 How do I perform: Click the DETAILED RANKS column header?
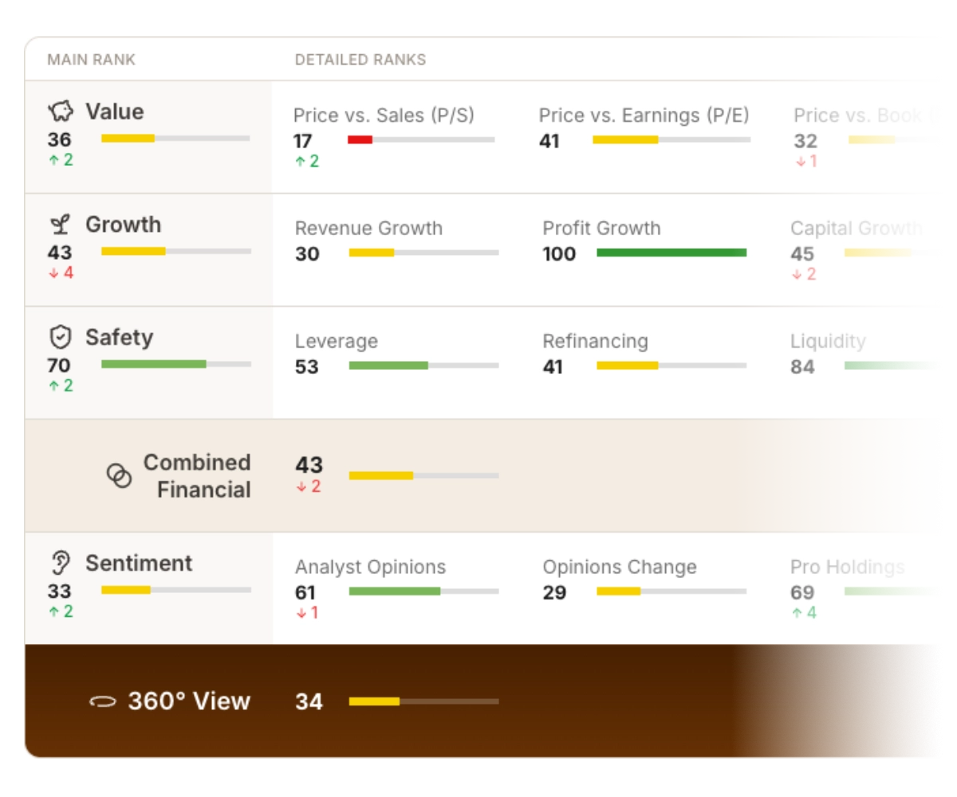(x=360, y=60)
